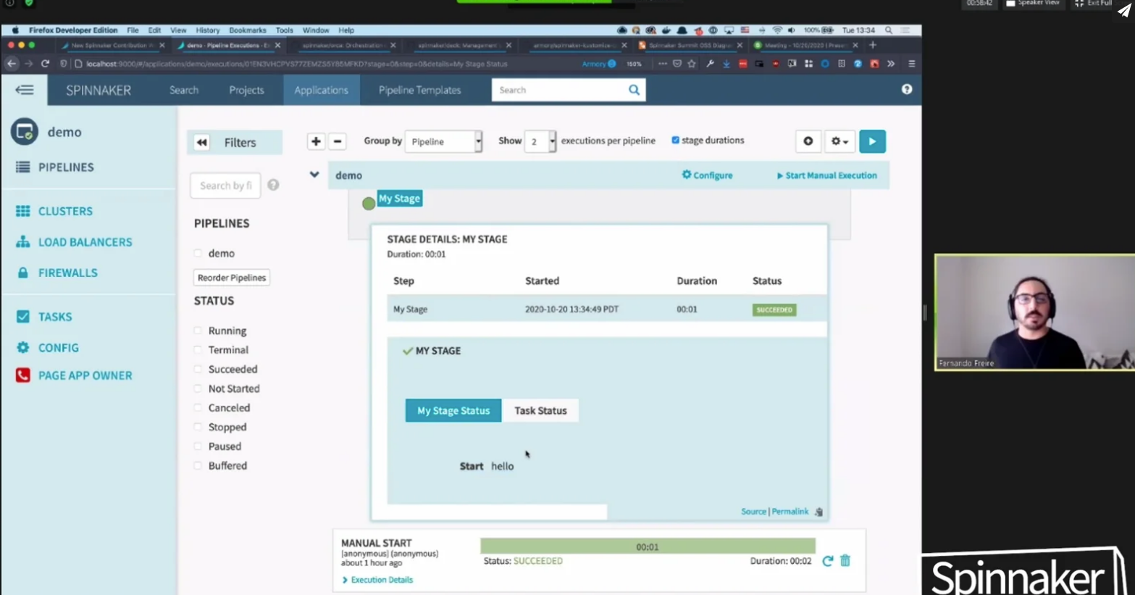Click the Reorder Pipelines button
This screenshot has height=595, width=1135.
click(x=232, y=278)
